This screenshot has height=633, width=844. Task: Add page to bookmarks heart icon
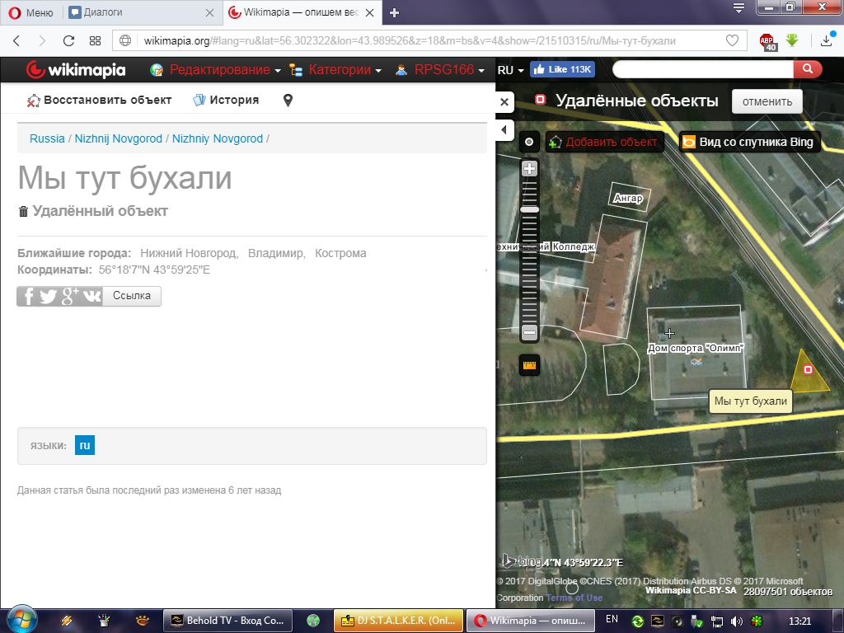tap(732, 40)
